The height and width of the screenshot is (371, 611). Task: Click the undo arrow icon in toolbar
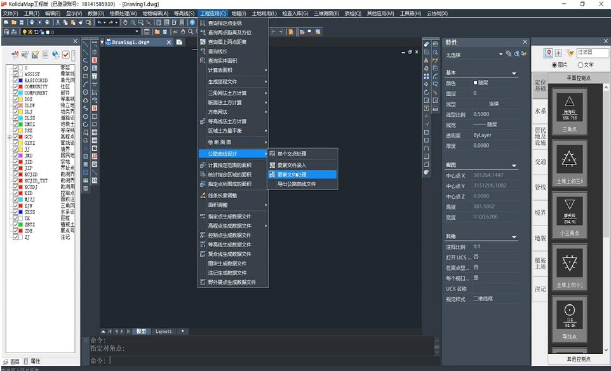coord(100,22)
